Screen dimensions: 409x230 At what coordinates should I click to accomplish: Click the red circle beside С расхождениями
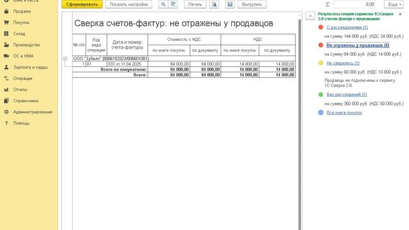pos(321,27)
